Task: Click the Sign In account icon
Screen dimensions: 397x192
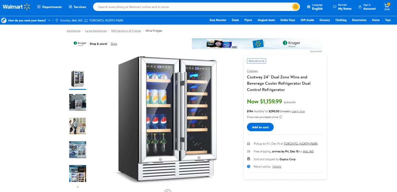Action: click(x=360, y=7)
